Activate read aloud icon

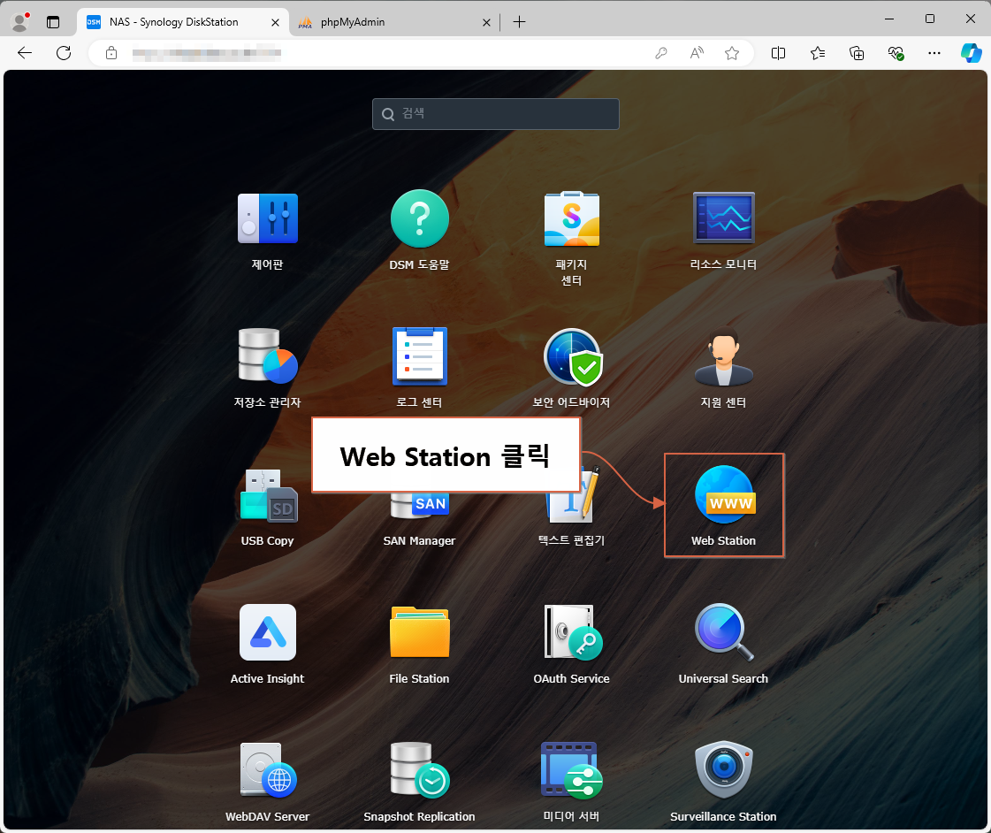[697, 53]
